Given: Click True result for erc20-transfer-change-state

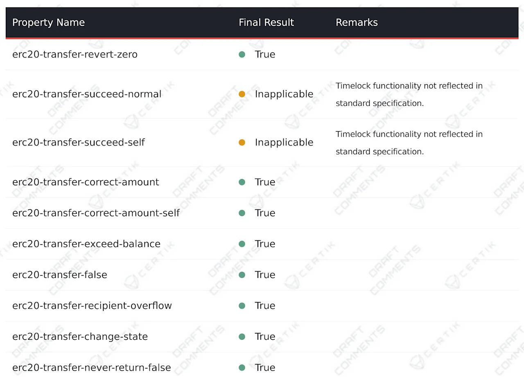Looking at the screenshot, I should click(265, 336).
